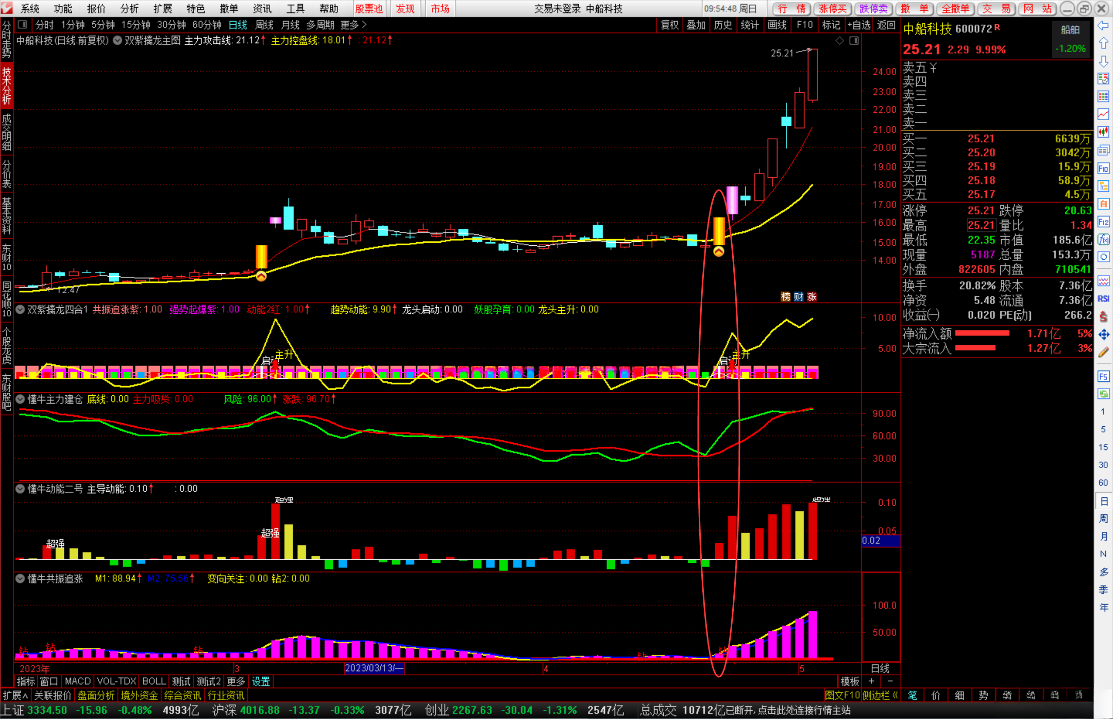Click the candlestick chart icon in right sidebar

tap(1103, 132)
